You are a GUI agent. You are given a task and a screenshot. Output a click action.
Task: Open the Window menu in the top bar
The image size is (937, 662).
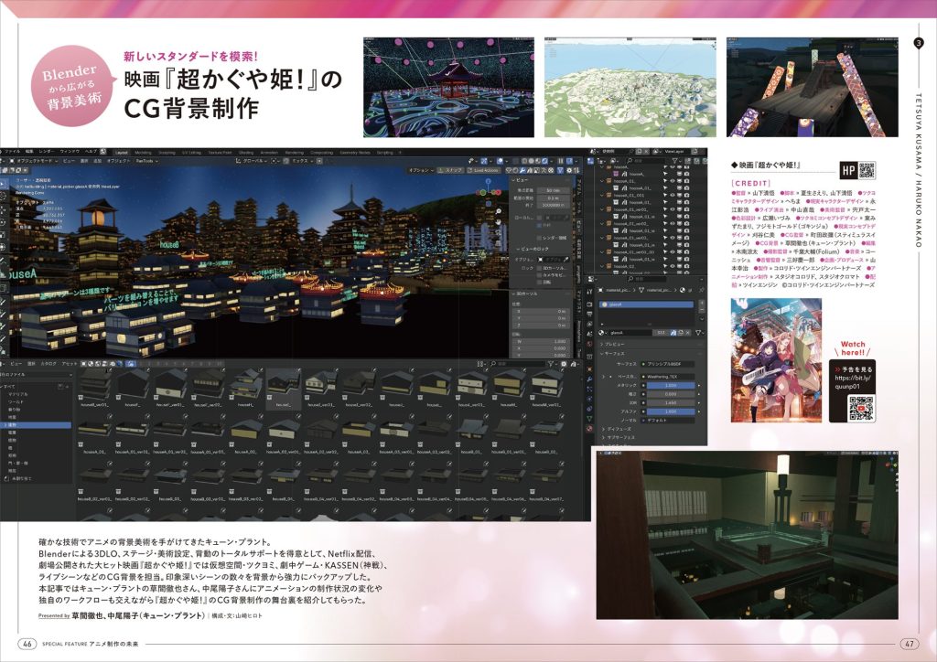click(70, 152)
